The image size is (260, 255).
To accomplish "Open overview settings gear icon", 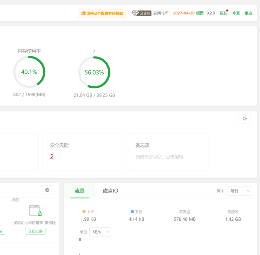I will click(x=245, y=119).
